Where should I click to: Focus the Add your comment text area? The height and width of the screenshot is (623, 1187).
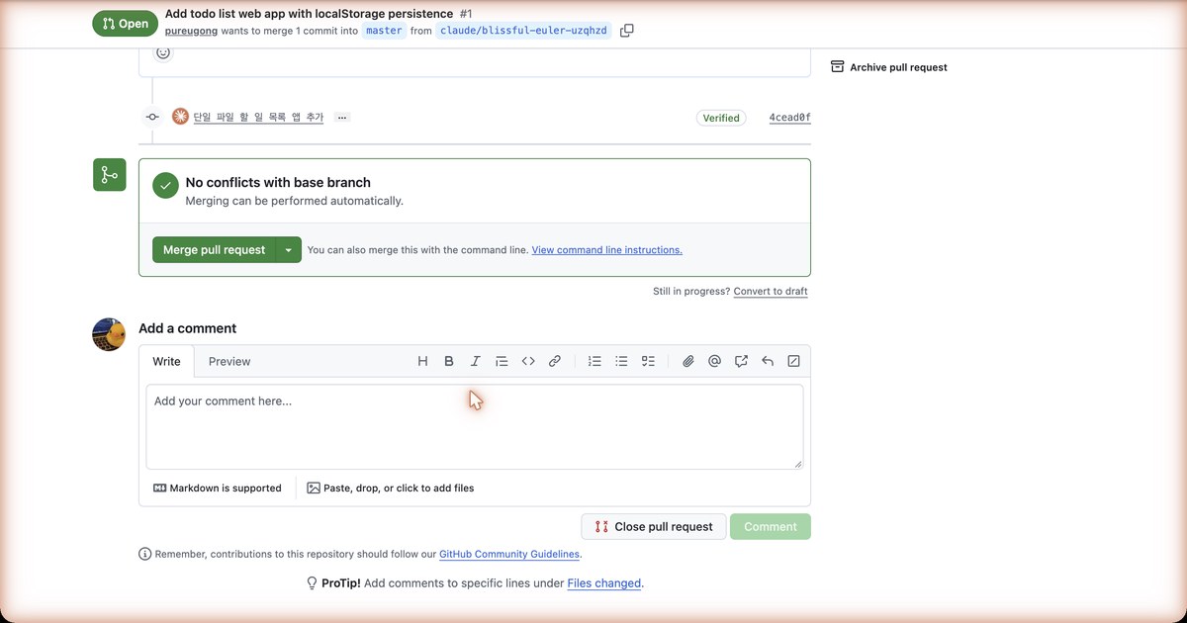pos(475,426)
